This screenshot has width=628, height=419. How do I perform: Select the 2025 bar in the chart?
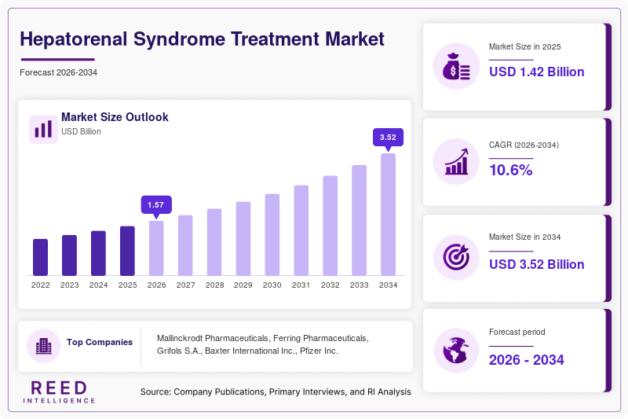(x=127, y=251)
